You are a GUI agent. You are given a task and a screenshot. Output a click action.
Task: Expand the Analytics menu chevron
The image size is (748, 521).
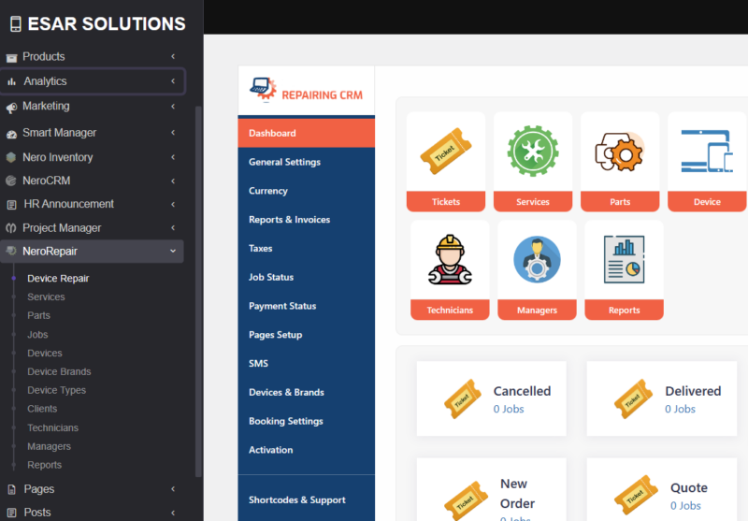click(173, 81)
